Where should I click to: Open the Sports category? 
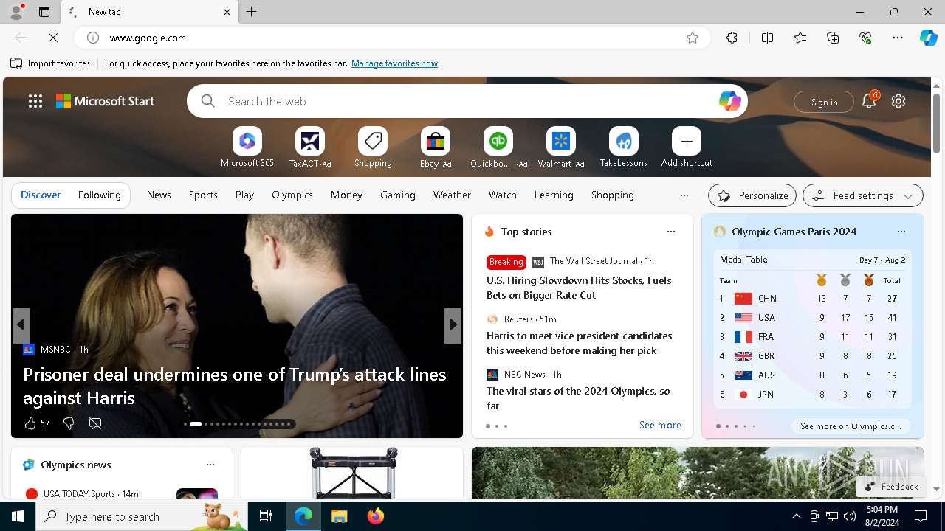click(203, 195)
